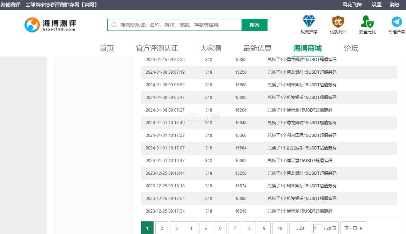Open the 最新优惠 navigation item
Screen dimensions: 406x234
click(257, 48)
